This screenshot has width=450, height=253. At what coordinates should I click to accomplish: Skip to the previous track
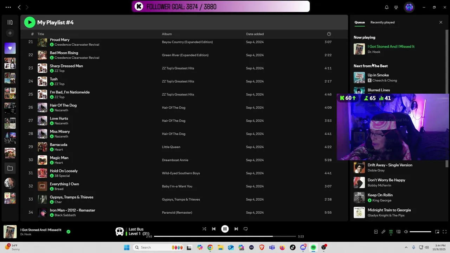213,229
